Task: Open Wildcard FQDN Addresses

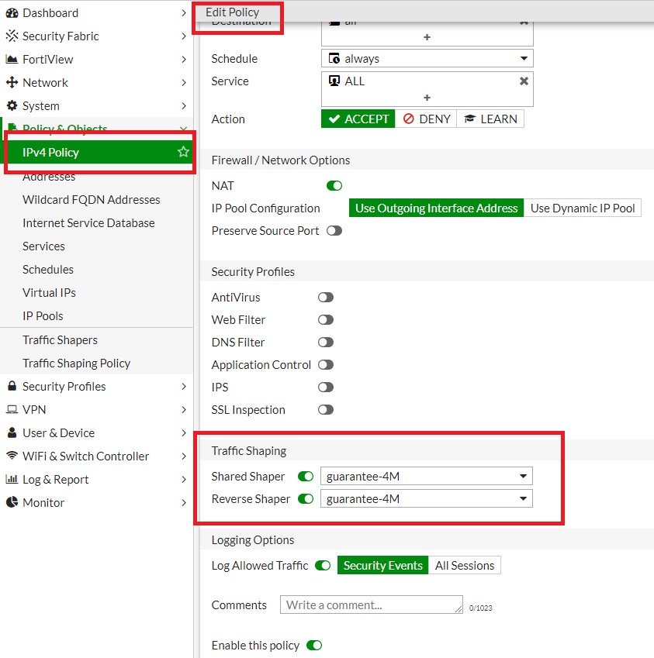Action: tap(91, 200)
